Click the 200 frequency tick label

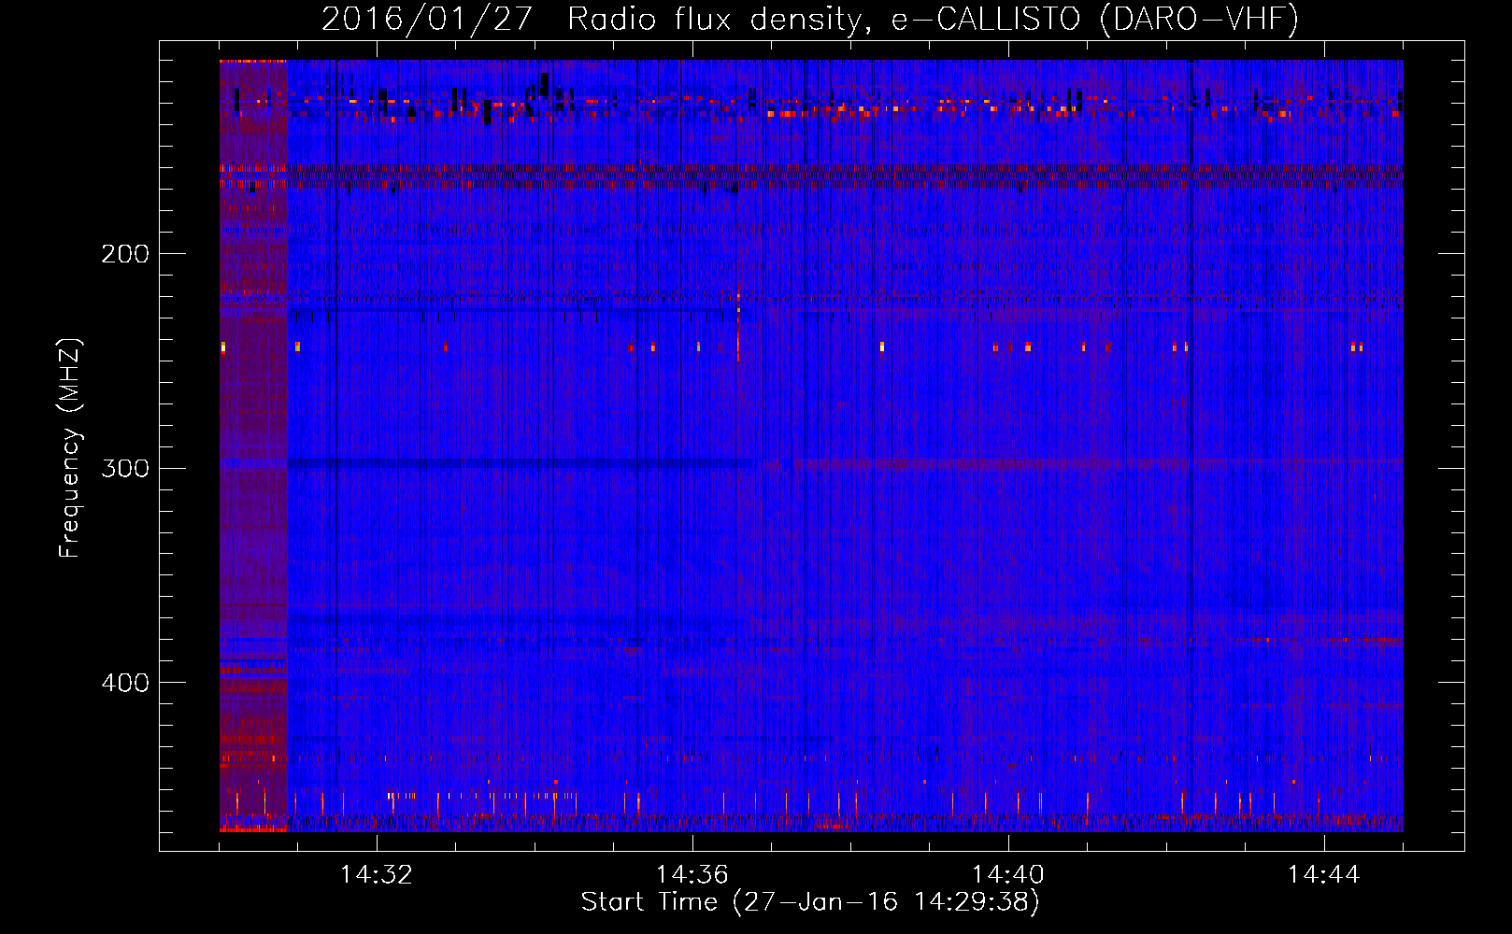click(x=125, y=254)
